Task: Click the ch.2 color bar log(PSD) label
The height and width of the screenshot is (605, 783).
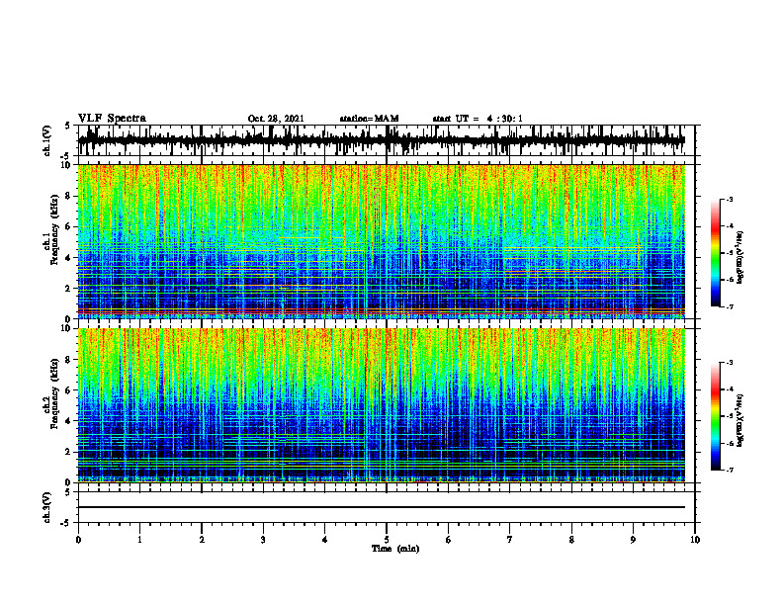Action: pyautogui.click(x=740, y=420)
